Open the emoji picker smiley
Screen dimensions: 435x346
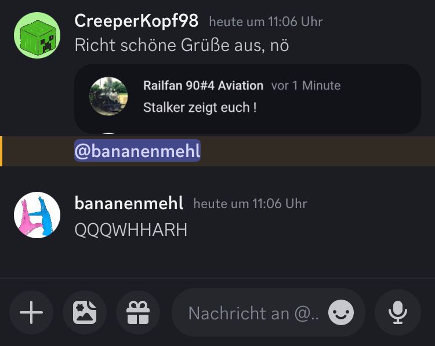[x=341, y=312]
